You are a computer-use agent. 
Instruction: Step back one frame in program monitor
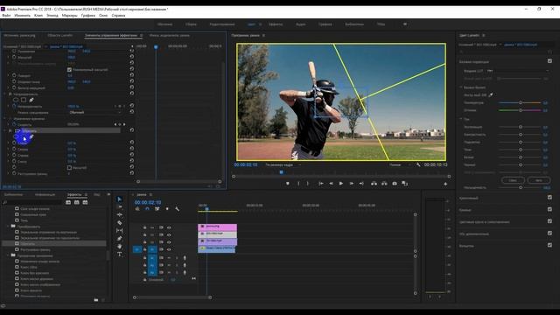pos(331,183)
